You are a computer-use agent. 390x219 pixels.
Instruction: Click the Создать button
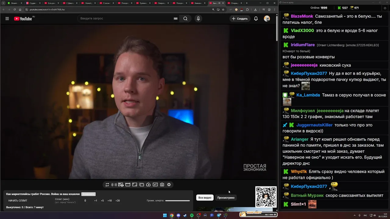[x=240, y=19]
